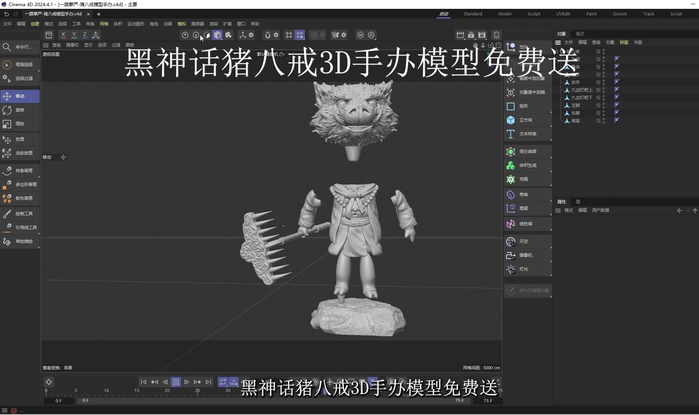
Task: Open the 标签 (Tags) menu in object manager
Action: (624, 42)
